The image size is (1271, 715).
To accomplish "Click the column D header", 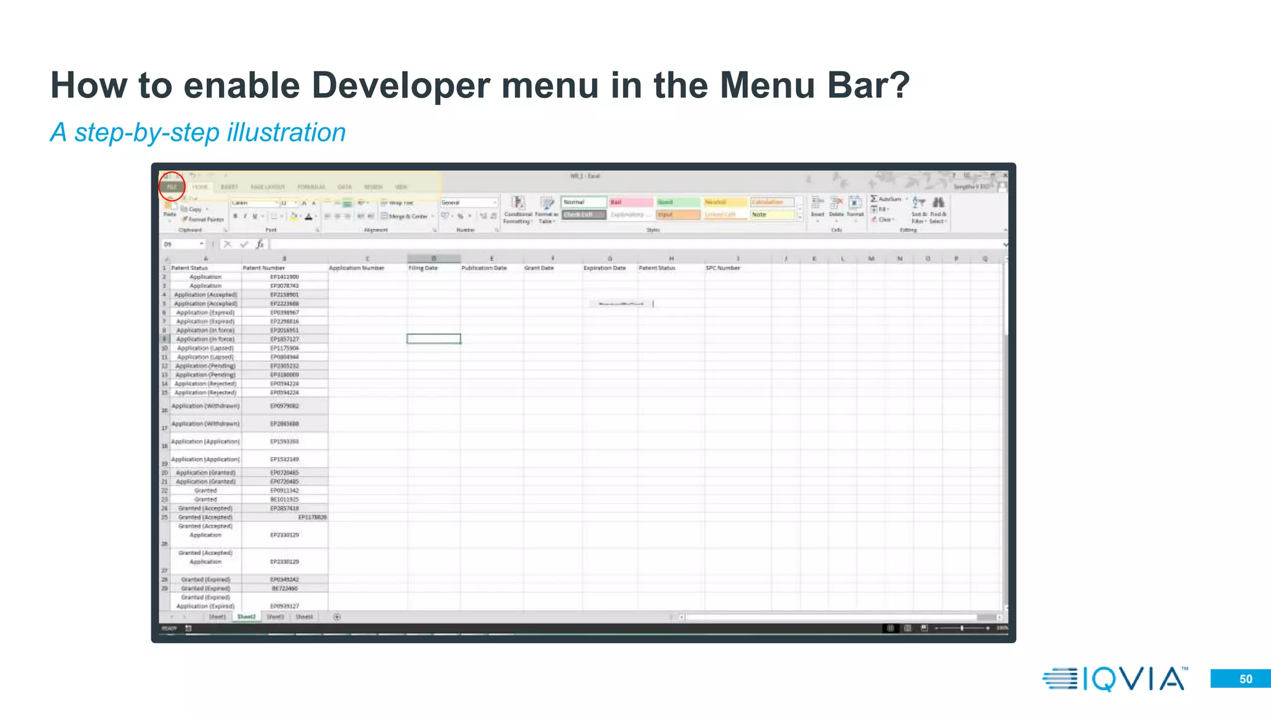I will point(434,258).
